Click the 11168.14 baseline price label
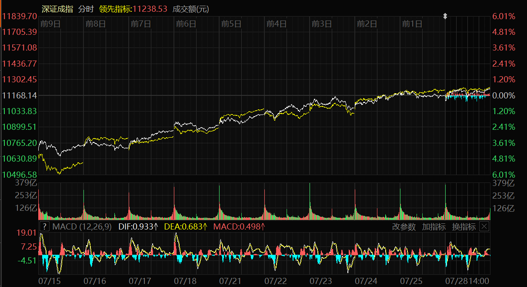Image resolution: width=527 pixels, height=287 pixels. click(20, 95)
